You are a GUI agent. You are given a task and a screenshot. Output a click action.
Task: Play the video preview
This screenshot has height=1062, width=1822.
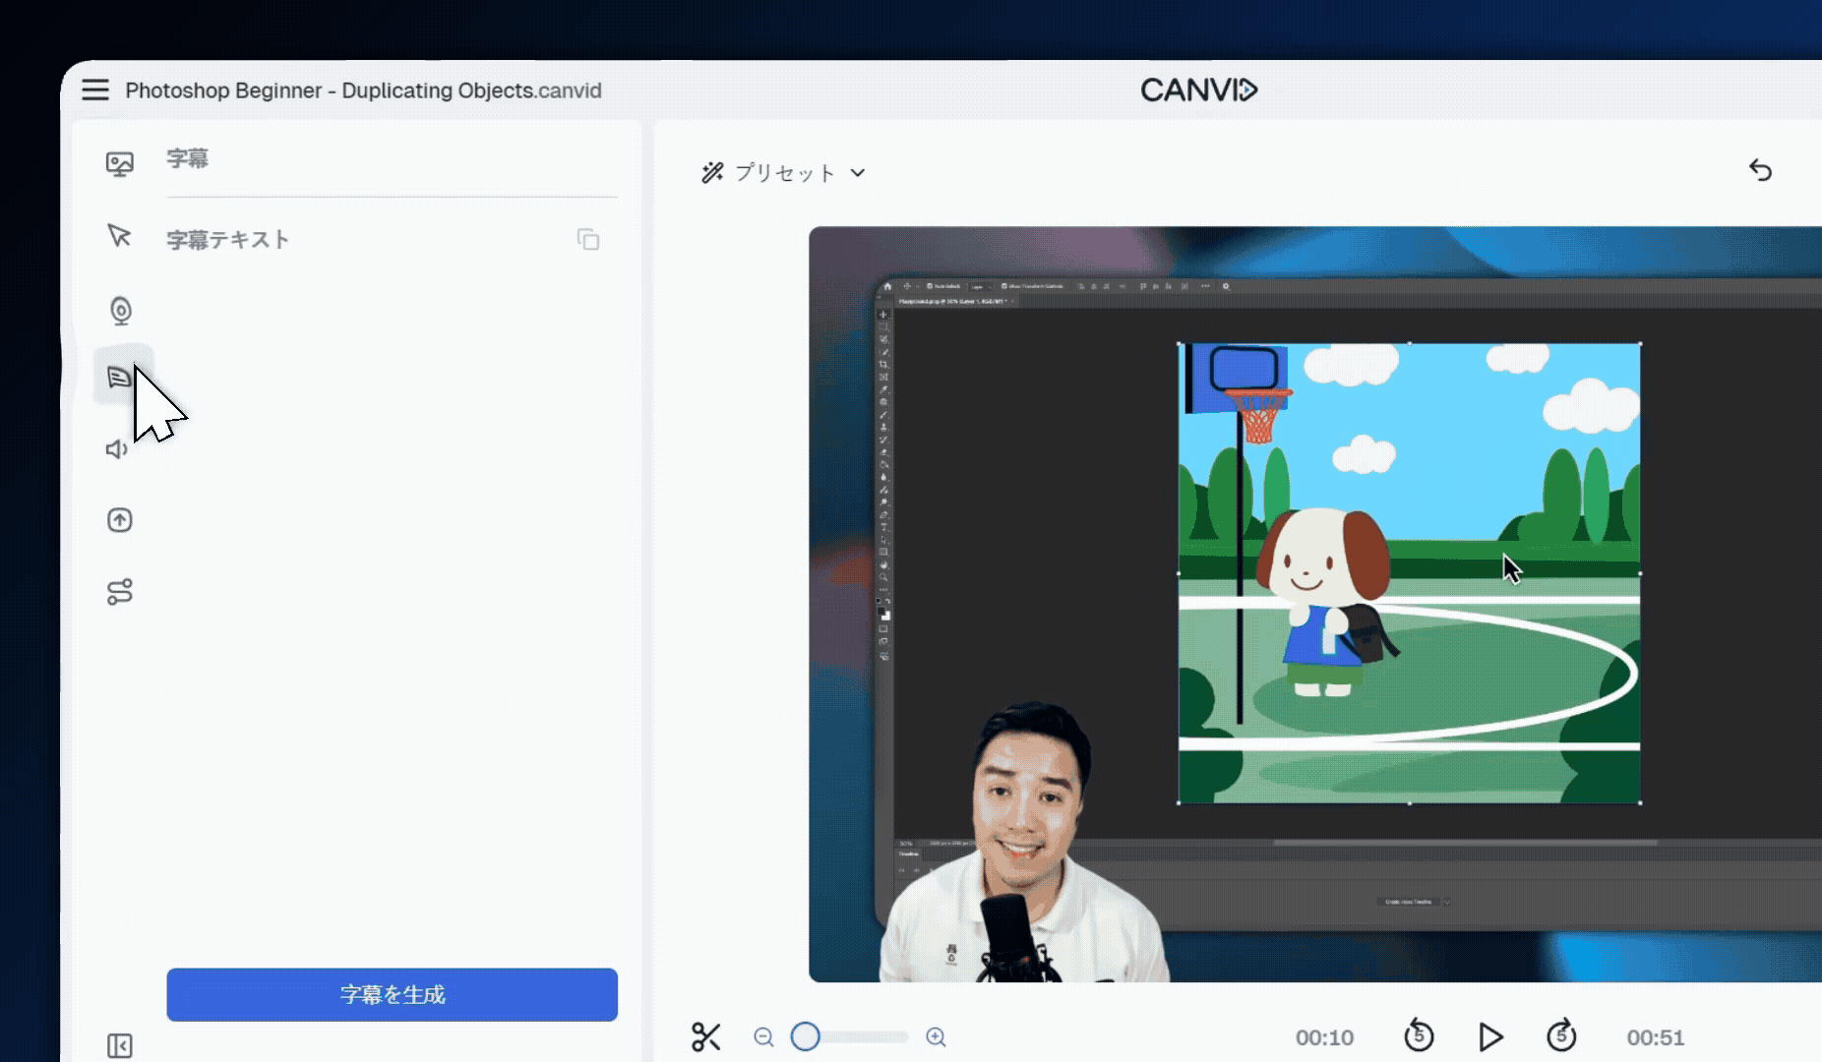tap(1490, 1037)
